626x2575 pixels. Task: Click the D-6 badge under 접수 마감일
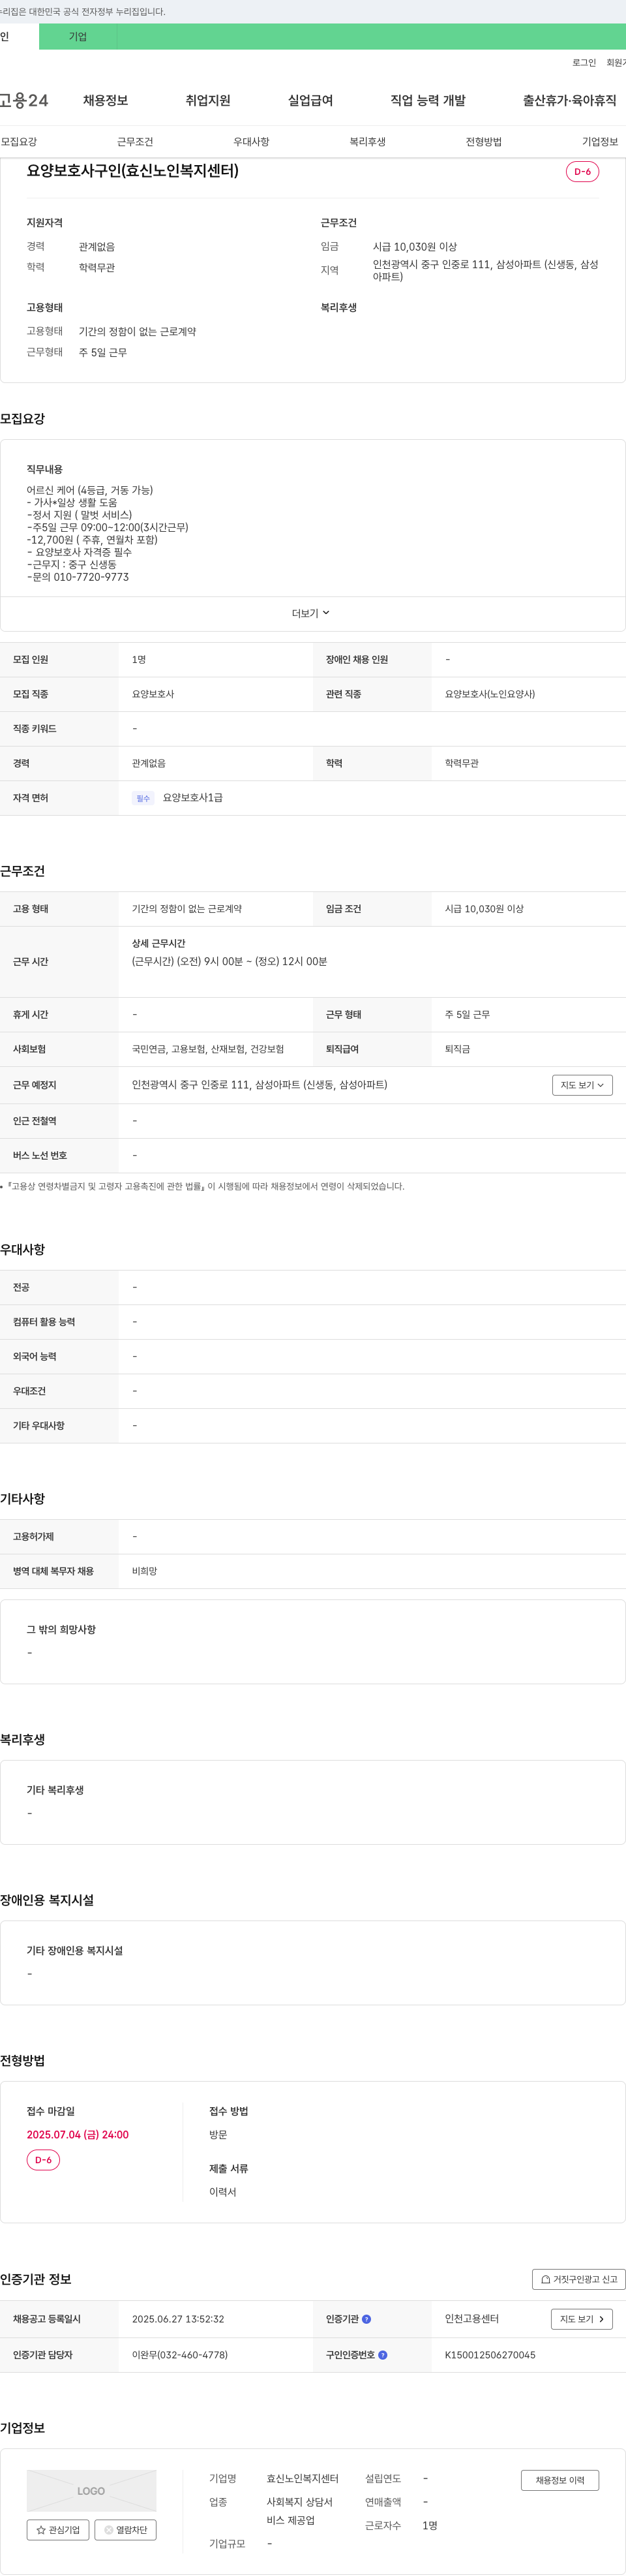coord(43,2159)
